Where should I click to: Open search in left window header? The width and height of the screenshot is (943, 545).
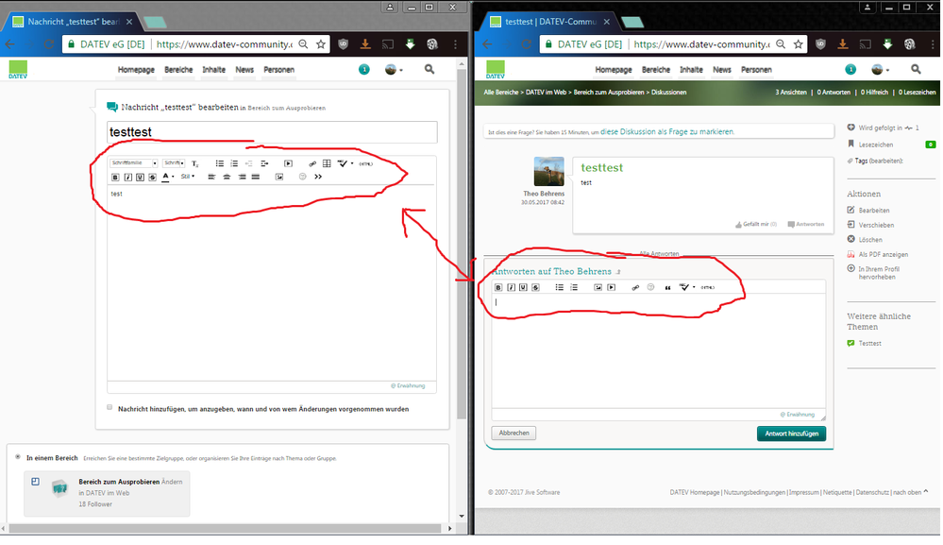(429, 69)
